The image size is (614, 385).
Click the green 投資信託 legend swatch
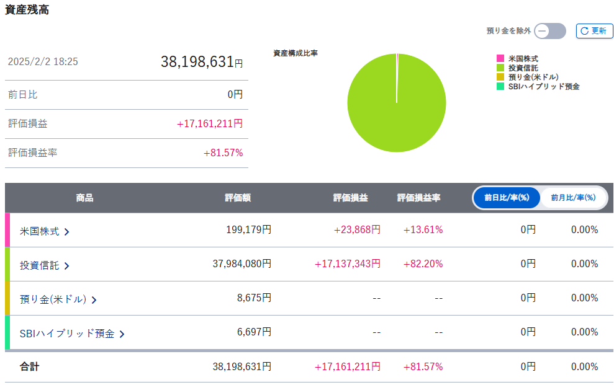(x=500, y=68)
